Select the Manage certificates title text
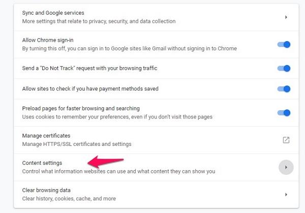Image resolution: width=305 pixels, height=213 pixels. (x=46, y=136)
